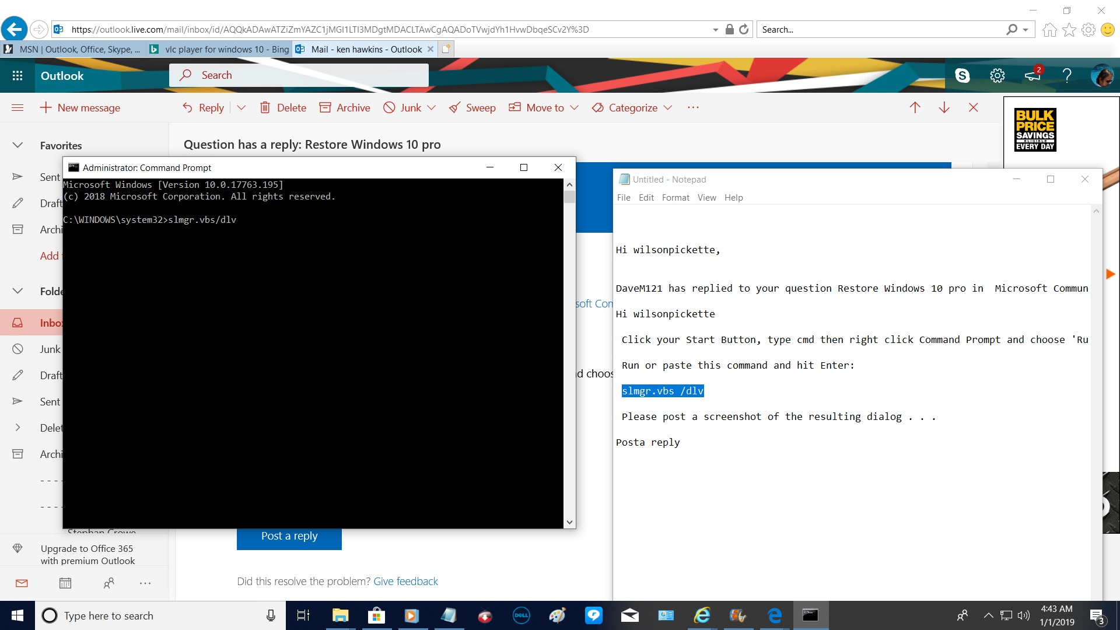The width and height of the screenshot is (1120, 630).
Task: Switch to Outlook Mail module
Action: click(x=22, y=583)
